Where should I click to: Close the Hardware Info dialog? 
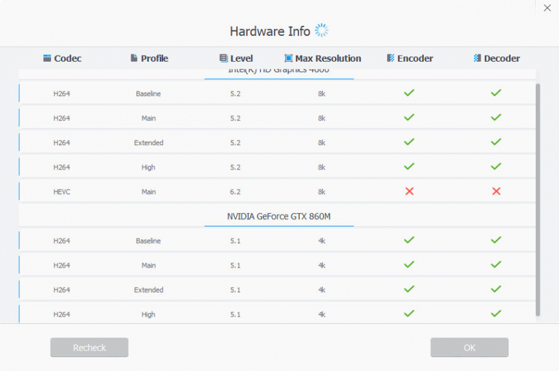pos(547,8)
